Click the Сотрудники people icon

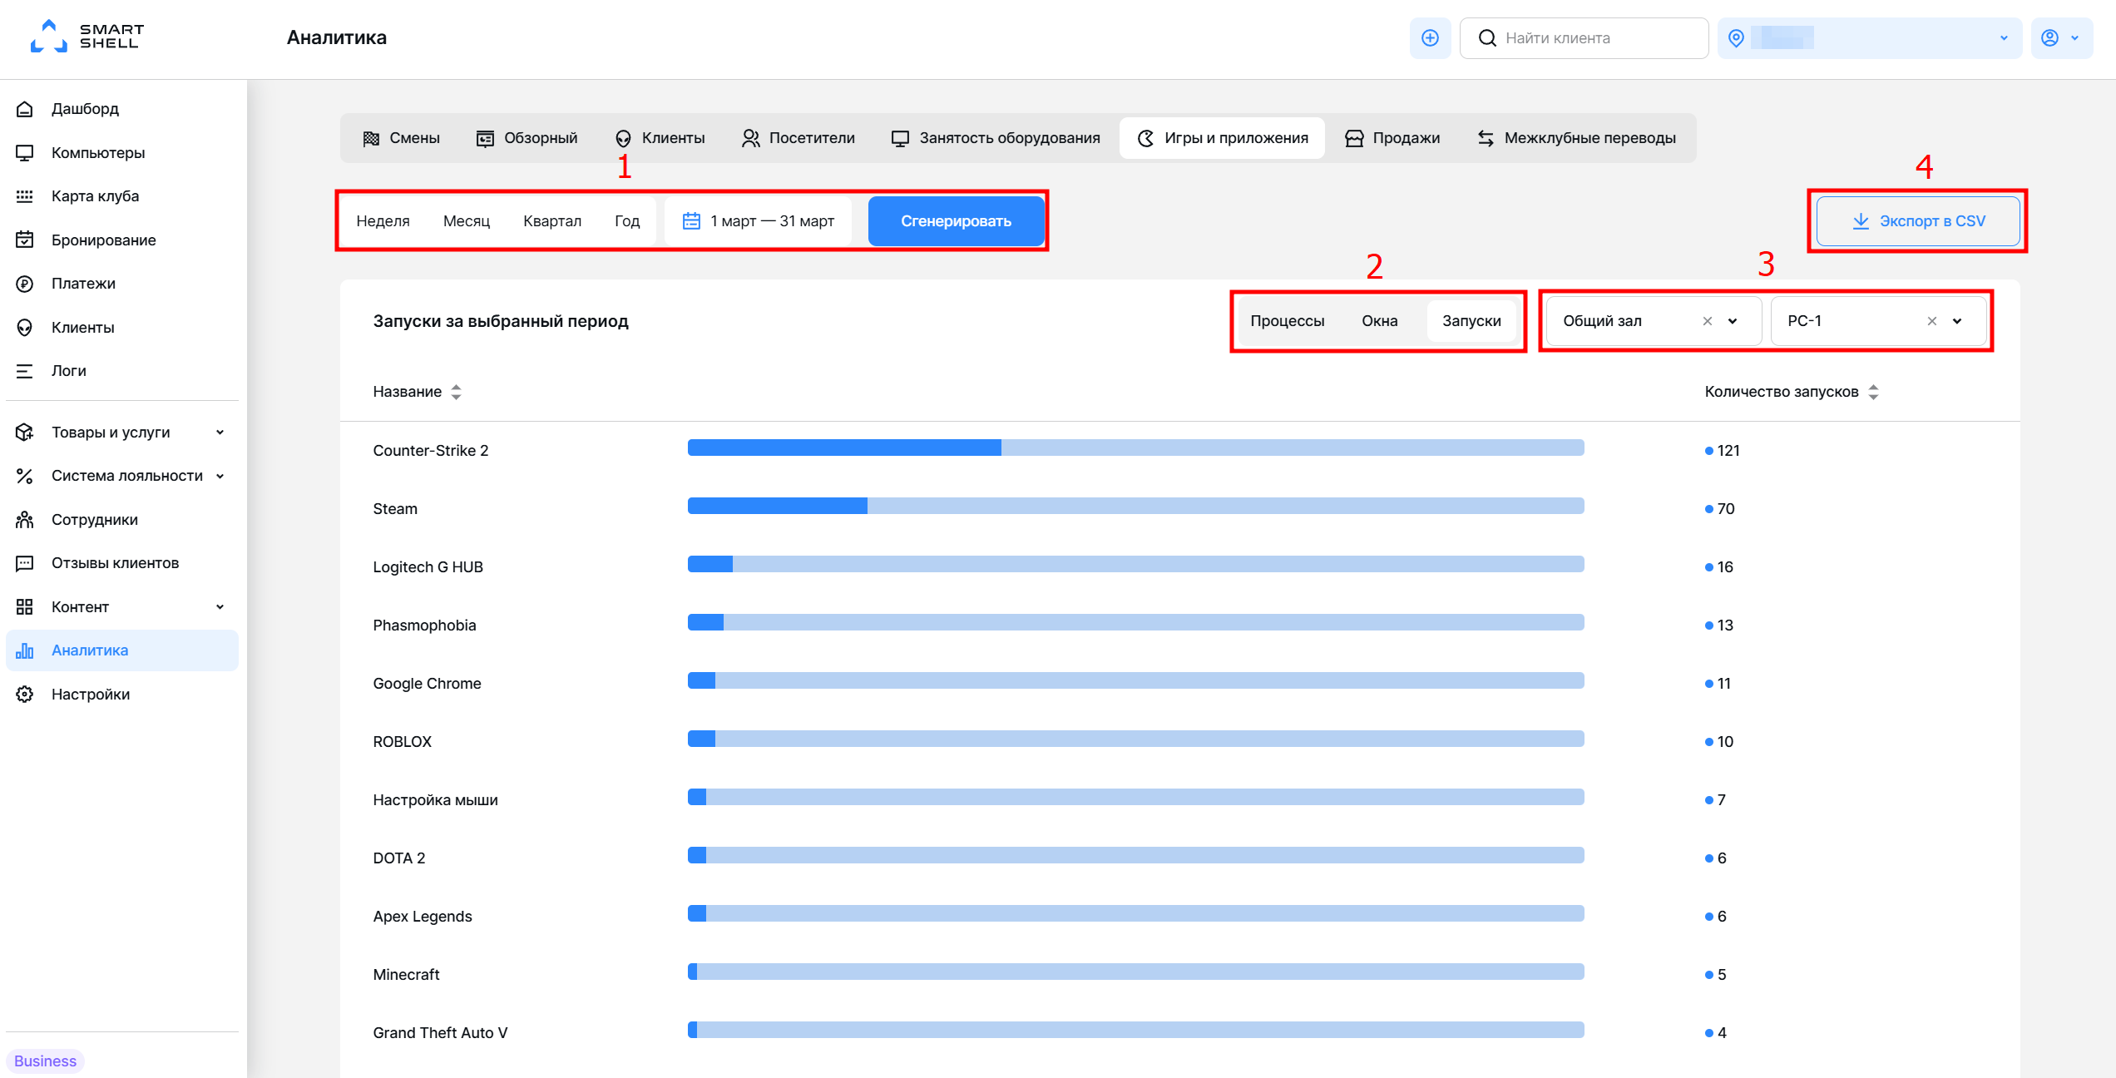pyautogui.click(x=25, y=520)
